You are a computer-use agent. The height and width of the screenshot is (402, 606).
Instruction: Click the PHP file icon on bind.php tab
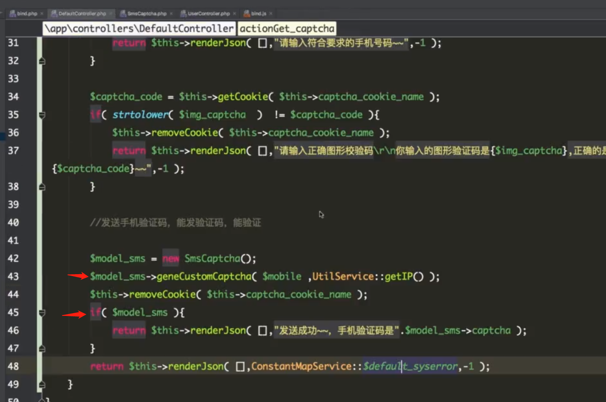(13, 14)
